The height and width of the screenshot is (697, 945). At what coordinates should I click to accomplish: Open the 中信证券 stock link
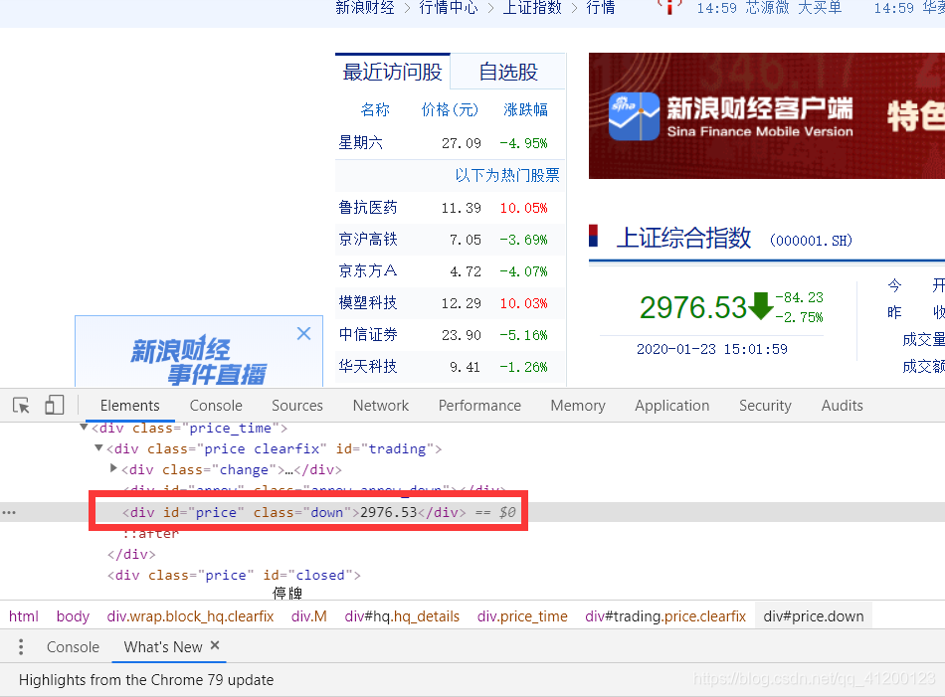368,334
